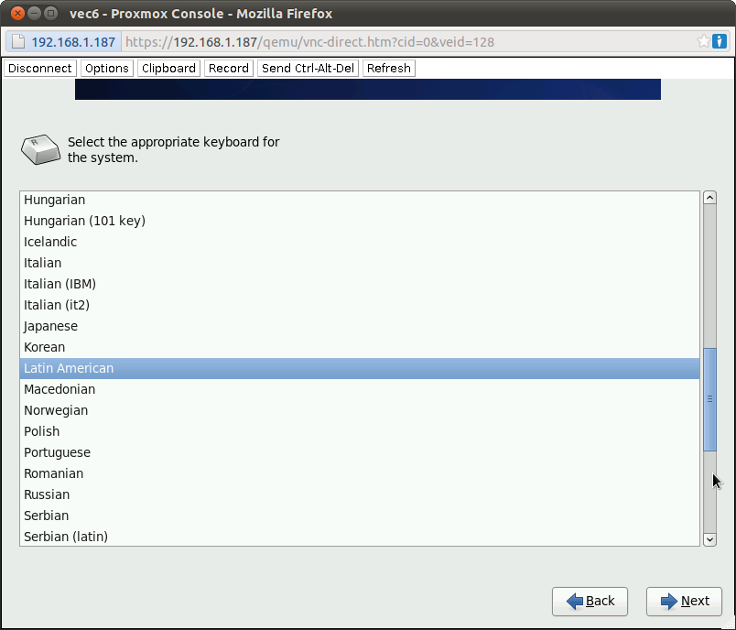The height and width of the screenshot is (630, 736).
Task: Open the console Options toolbar item
Action: point(106,68)
